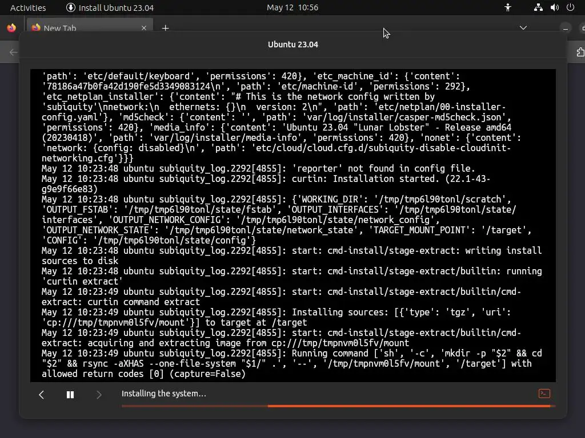Open the Activities overview
This screenshot has height=438, width=585.
[x=28, y=7]
